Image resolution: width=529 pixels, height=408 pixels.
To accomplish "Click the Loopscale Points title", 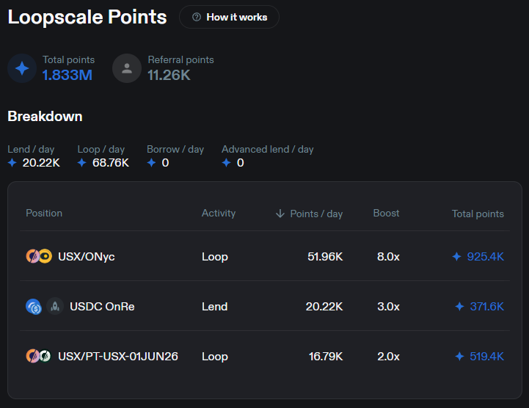I will coord(87,17).
